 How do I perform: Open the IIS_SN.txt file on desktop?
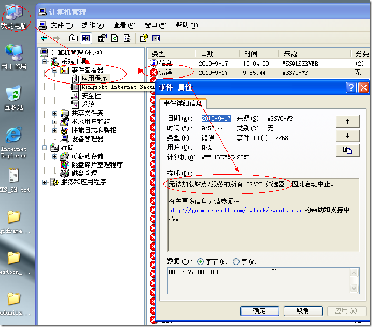point(14,180)
